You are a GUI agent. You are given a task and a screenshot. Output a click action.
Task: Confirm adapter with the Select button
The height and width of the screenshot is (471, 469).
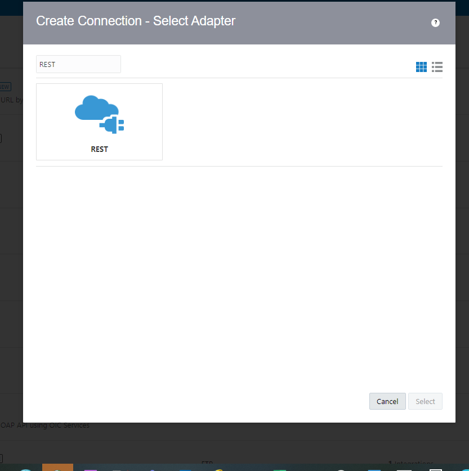point(425,401)
